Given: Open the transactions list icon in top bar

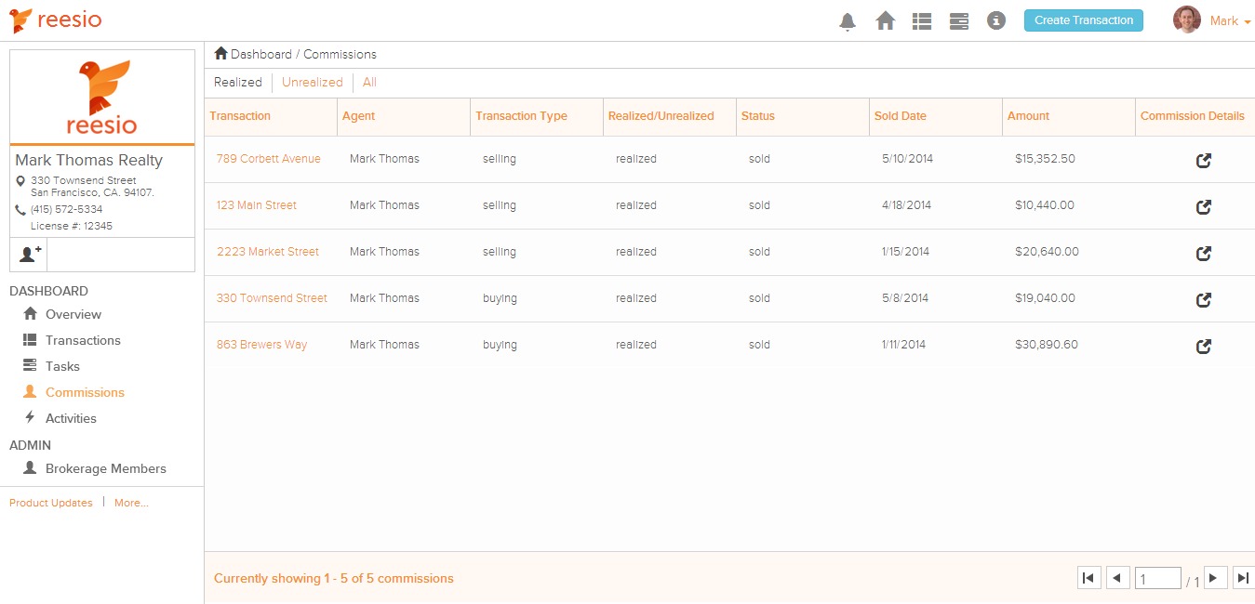Looking at the screenshot, I should click(922, 20).
